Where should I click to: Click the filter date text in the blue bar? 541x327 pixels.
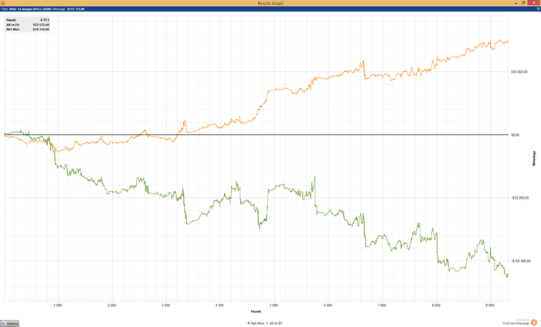point(30,9)
